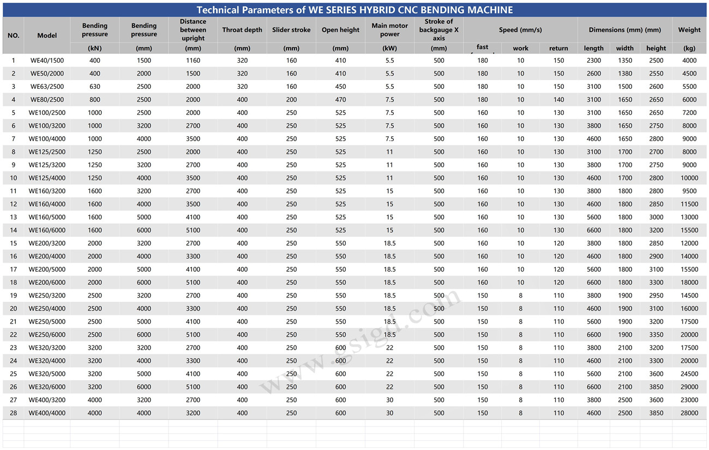Select model cell 'WE80/2500'

point(47,100)
